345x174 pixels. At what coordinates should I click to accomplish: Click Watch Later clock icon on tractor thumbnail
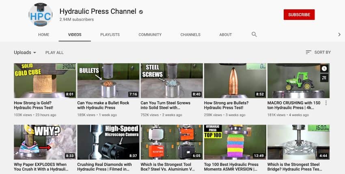pyautogui.click(x=324, y=69)
